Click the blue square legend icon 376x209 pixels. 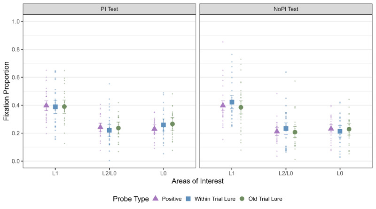(x=188, y=199)
